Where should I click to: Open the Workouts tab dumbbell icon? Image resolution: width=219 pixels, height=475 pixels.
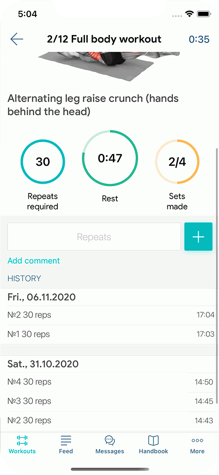coord(22,440)
